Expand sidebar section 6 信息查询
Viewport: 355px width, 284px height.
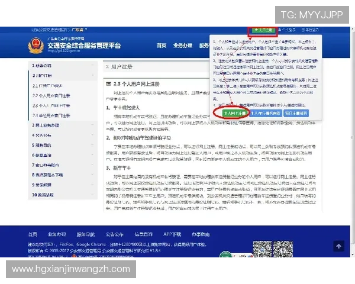click(x=63, y=155)
